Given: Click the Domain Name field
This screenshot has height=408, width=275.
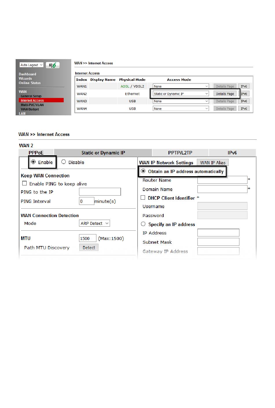Looking at the screenshot, I should tap(222, 189).
